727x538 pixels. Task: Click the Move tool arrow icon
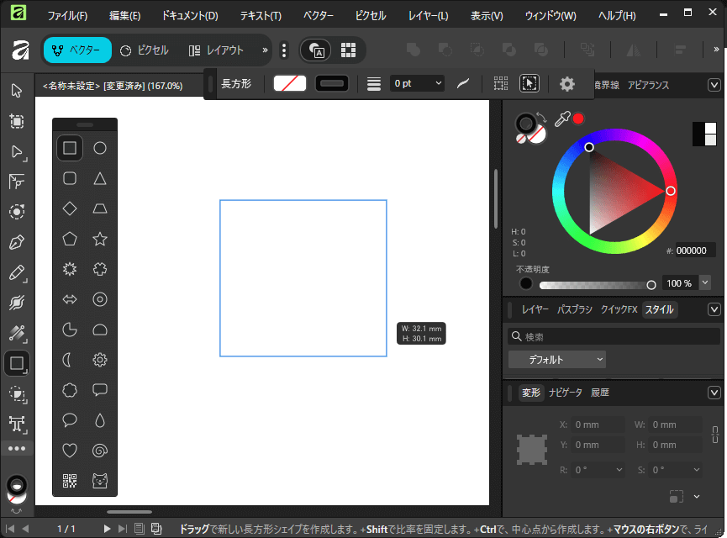[x=16, y=91]
